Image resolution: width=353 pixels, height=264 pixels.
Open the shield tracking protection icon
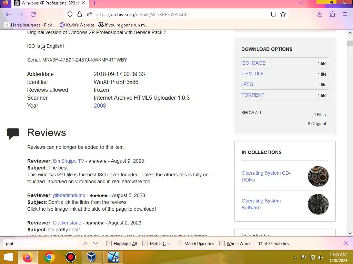pyautogui.click(x=70, y=14)
